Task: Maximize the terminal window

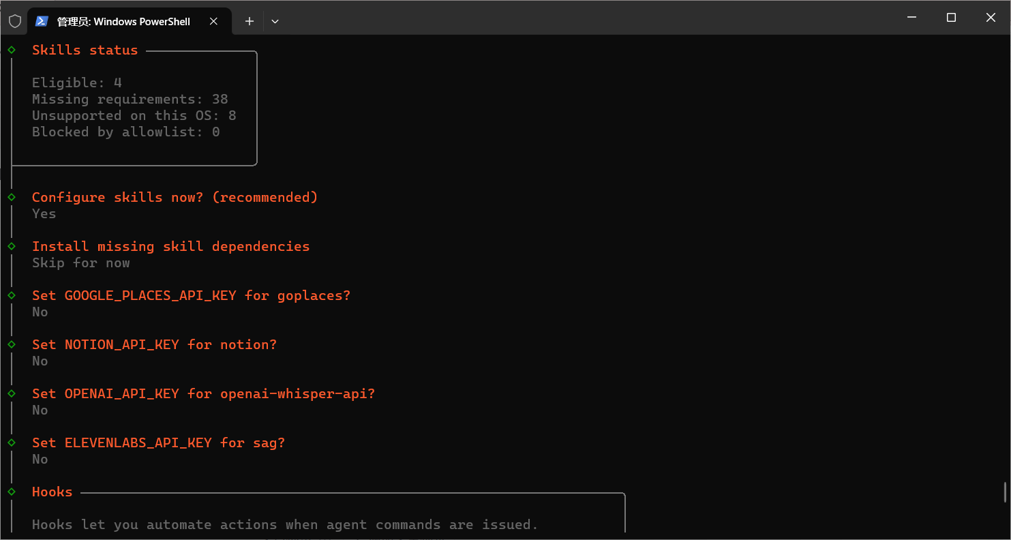Action: (951, 18)
